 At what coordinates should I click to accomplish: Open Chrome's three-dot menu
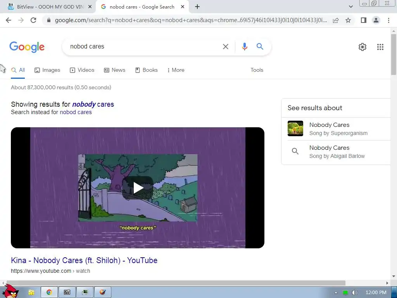coord(388,20)
